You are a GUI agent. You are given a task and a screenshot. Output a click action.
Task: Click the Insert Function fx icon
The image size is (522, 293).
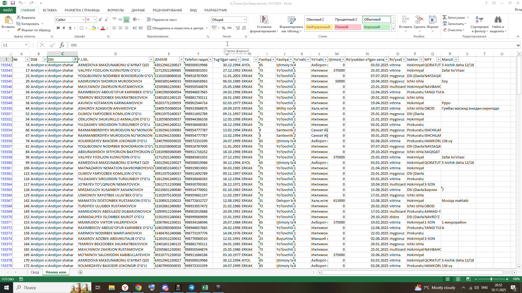click(62, 45)
